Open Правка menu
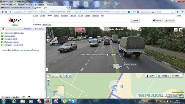Screen dimensions: 185x104 tap(9, 4)
